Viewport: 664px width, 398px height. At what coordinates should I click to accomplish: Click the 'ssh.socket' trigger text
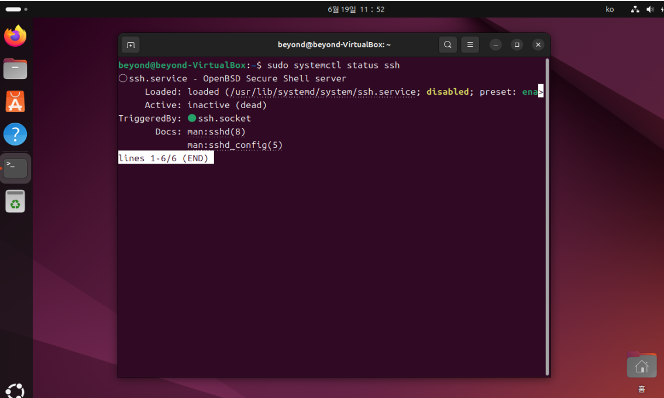(x=225, y=119)
